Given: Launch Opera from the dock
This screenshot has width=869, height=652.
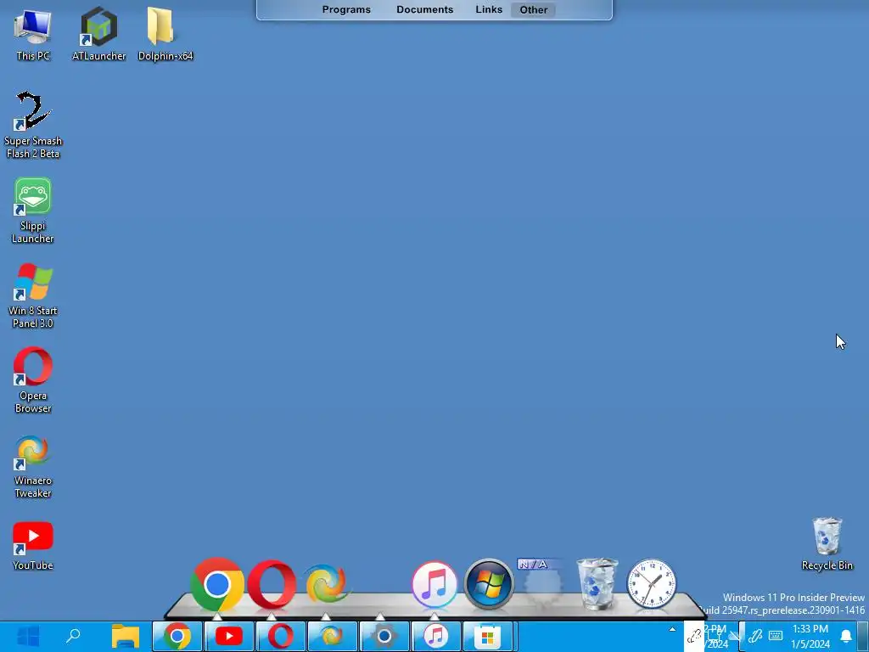Looking at the screenshot, I should [x=272, y=584].
